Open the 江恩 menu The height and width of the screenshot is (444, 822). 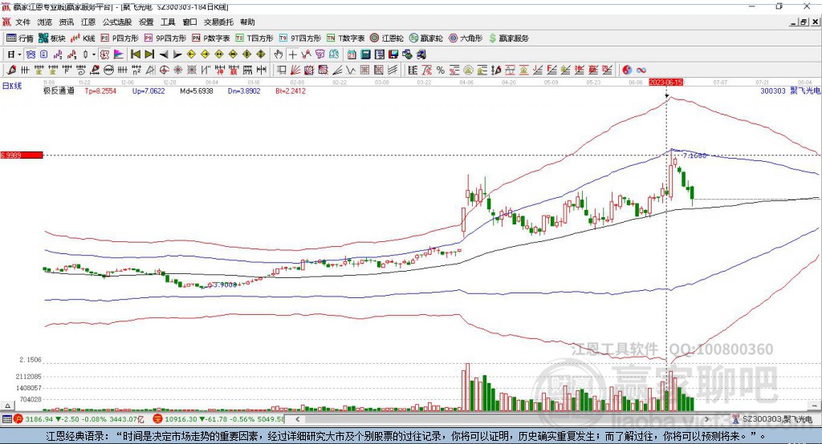pos(88,22)
